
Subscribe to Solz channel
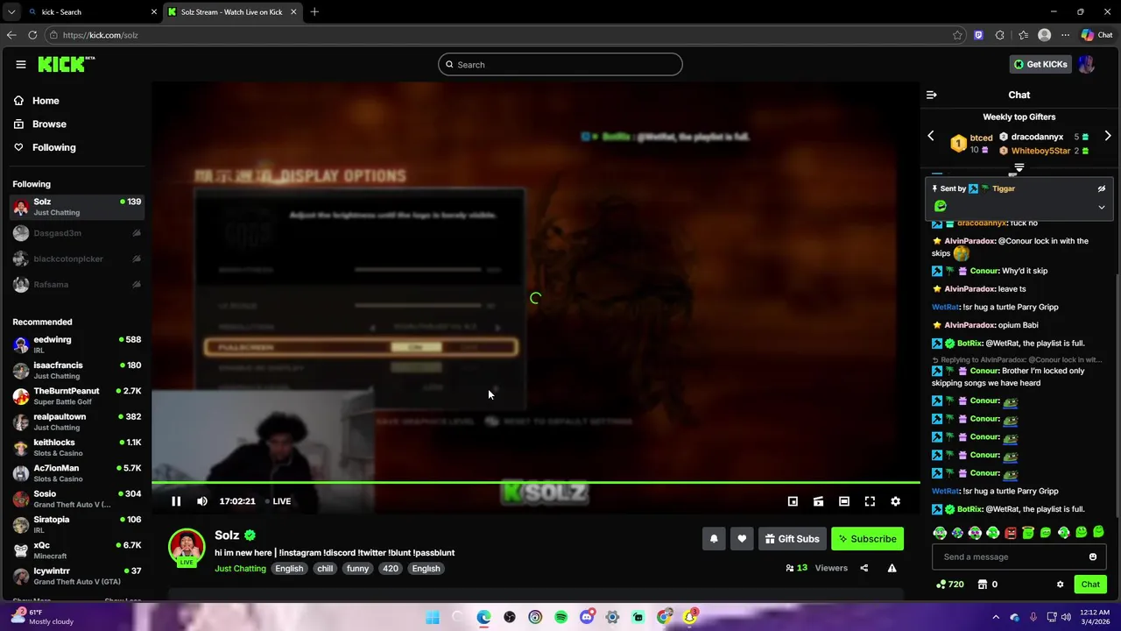(x=867, y=539)
